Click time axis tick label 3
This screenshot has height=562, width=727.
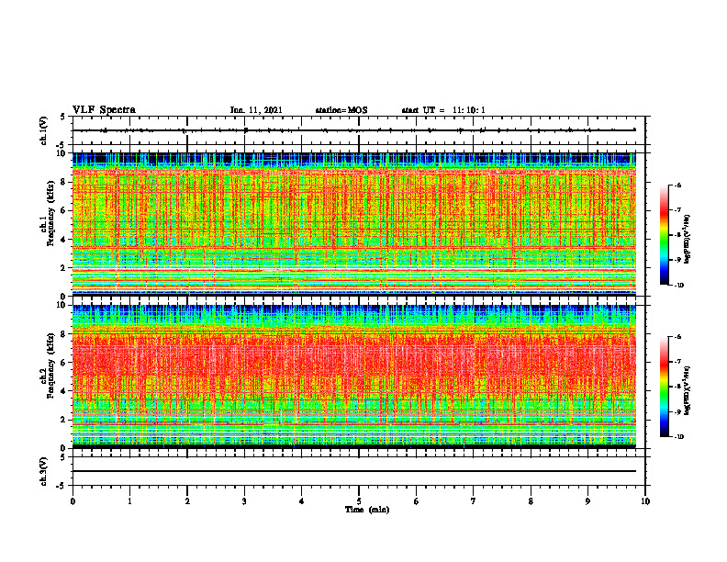244,501
